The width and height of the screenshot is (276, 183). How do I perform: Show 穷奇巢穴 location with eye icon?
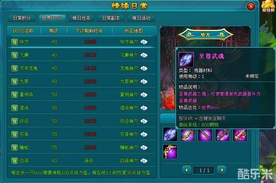coord(144,134)
